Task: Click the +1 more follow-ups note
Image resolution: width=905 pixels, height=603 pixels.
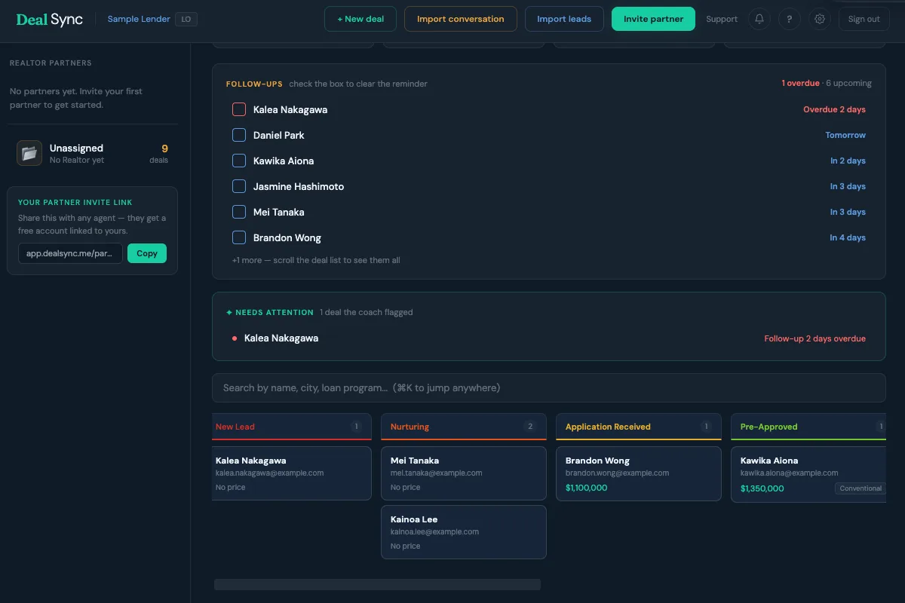Action: [x=316, y=260]
